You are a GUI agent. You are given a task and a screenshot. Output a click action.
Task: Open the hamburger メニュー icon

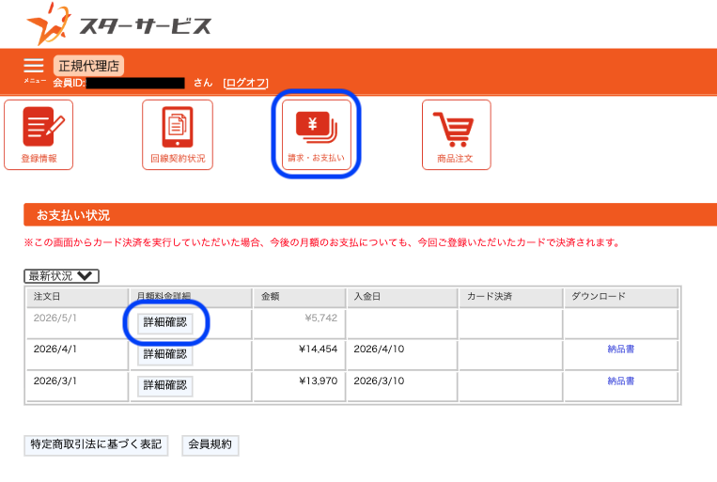coord(34,66)
